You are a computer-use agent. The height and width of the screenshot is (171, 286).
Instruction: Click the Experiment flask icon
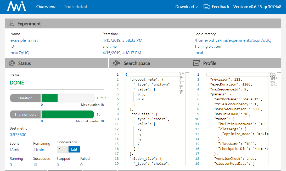coord(11,24)
